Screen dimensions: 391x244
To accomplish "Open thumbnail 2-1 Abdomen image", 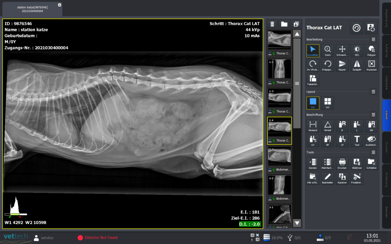I will pos(279,159).
